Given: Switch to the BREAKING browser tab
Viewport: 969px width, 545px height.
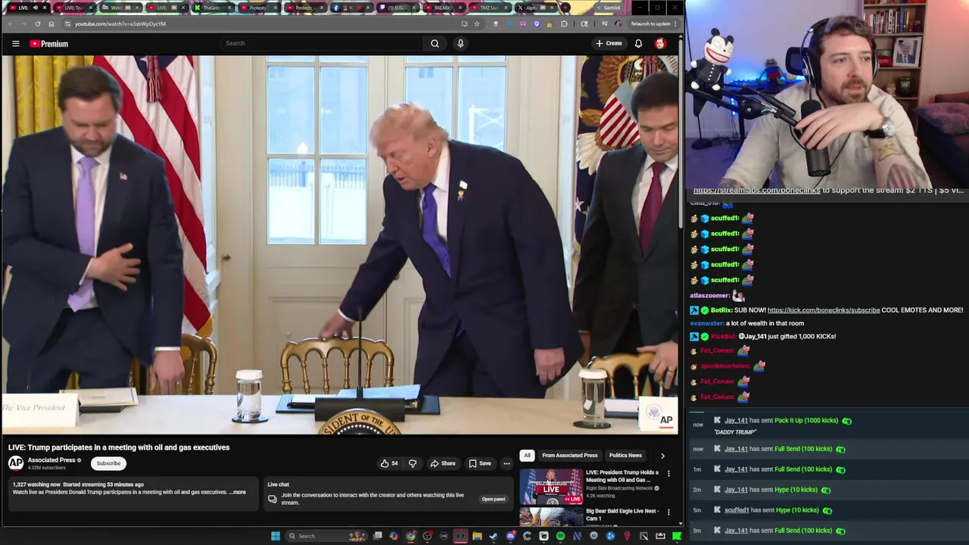Looking at the screenshot, I should pos(442,8).
